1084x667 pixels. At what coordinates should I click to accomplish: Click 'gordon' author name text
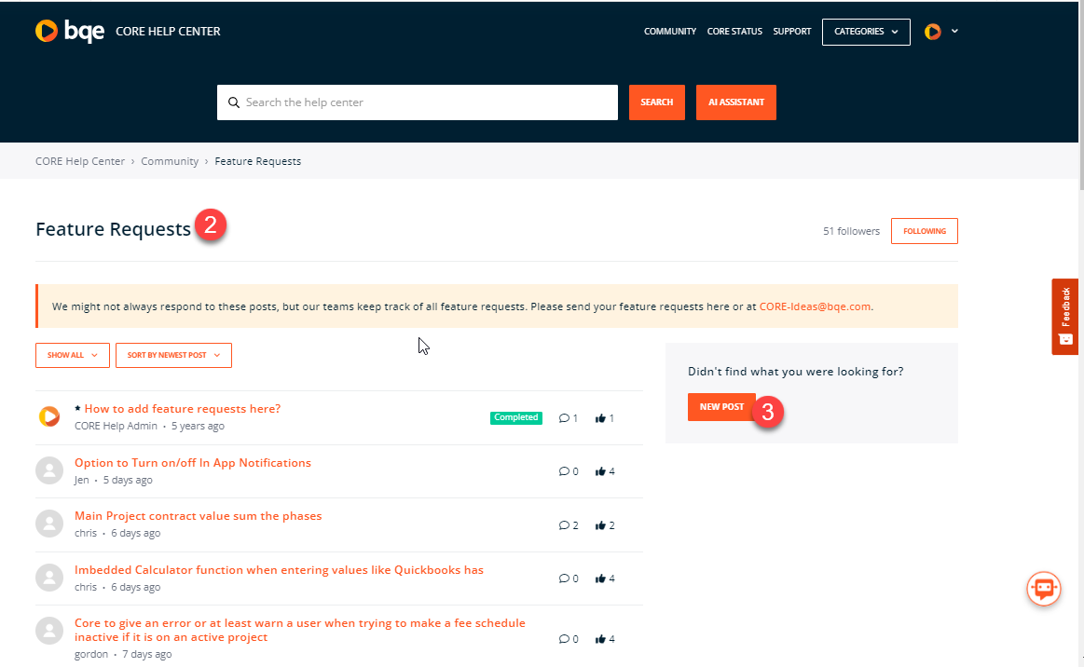coord(91,654)
